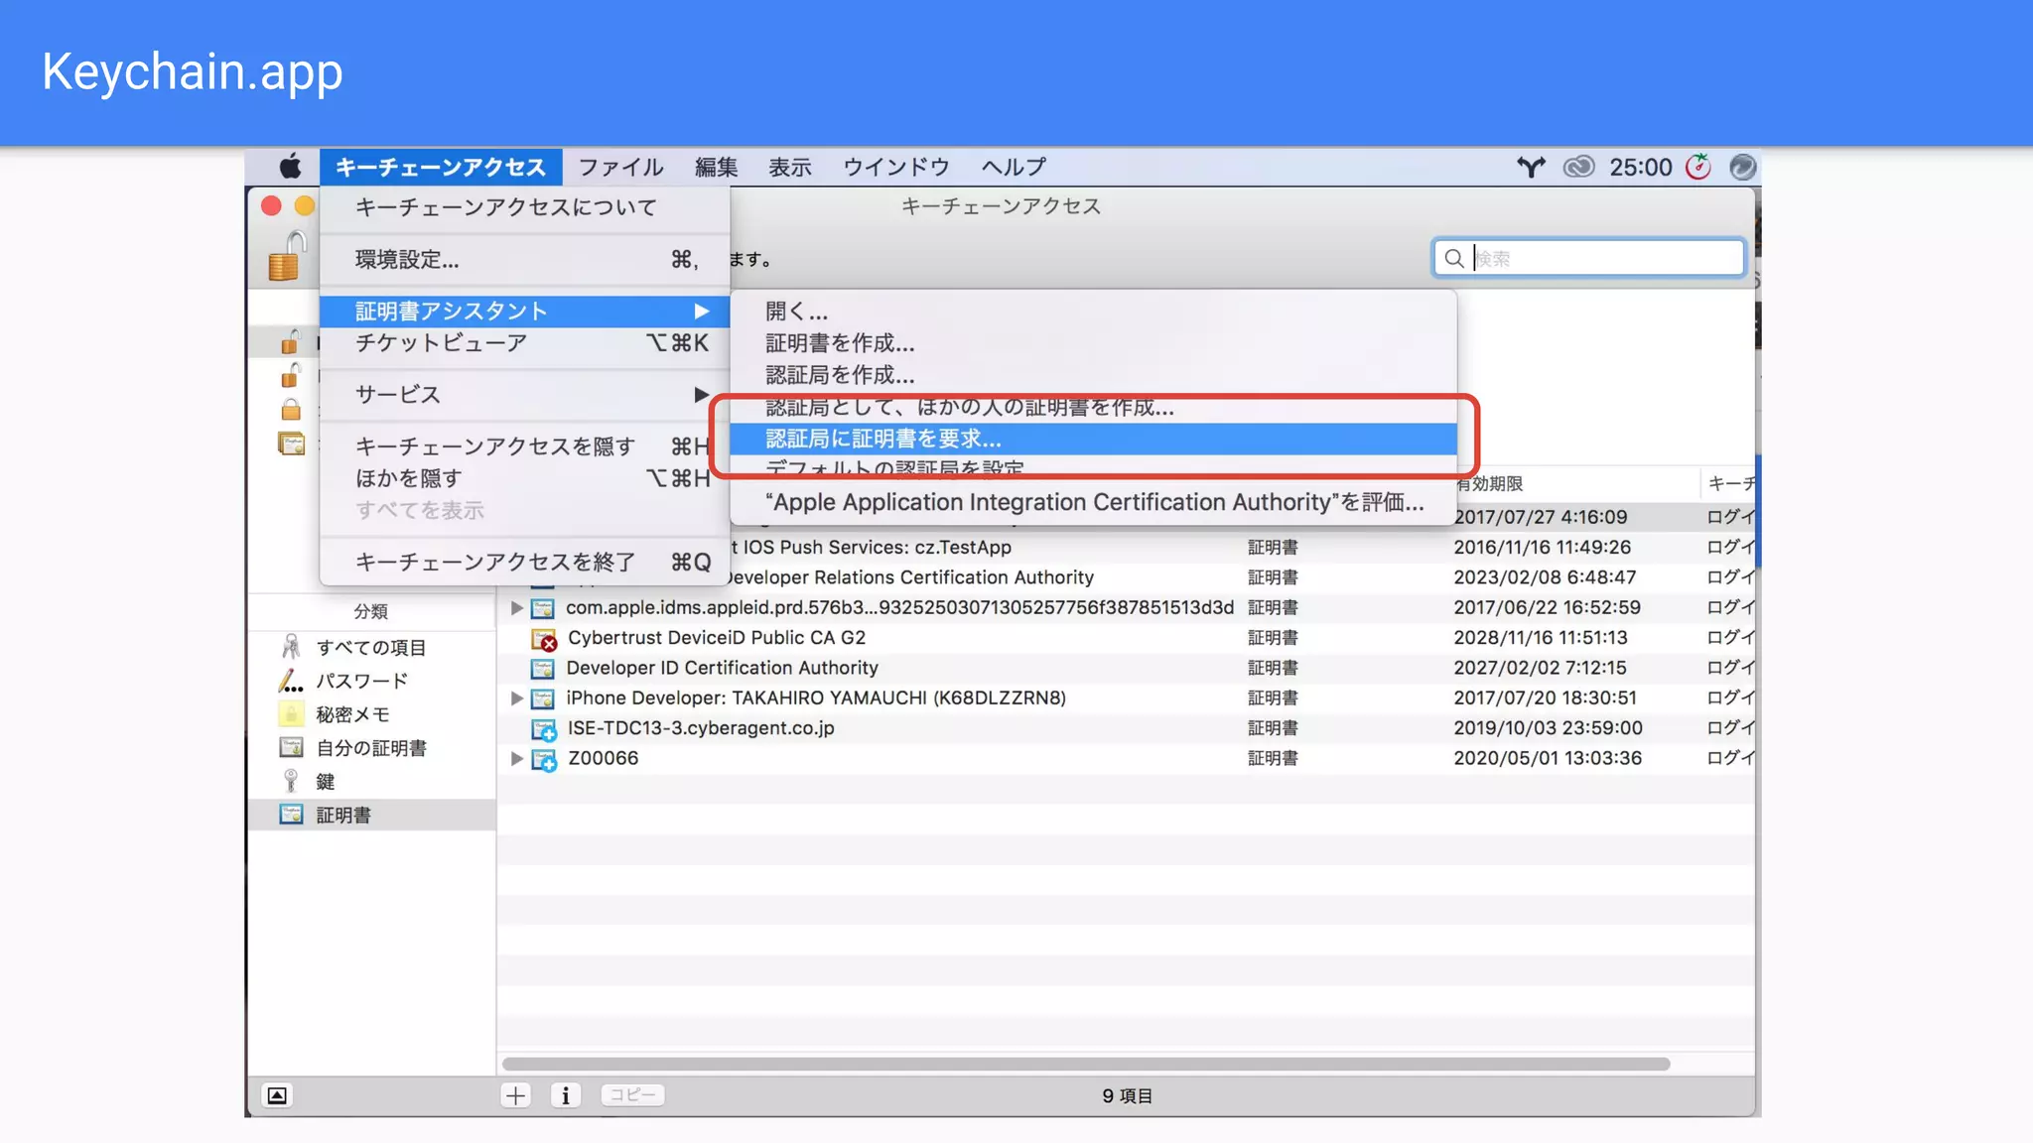Viewport: 2033px width, 1143px height.
Task: Open 環境設定... from the menu
Action: (x=524, y=260)
